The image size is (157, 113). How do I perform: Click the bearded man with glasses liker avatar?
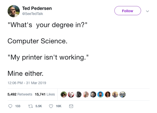tap(93, 94)
